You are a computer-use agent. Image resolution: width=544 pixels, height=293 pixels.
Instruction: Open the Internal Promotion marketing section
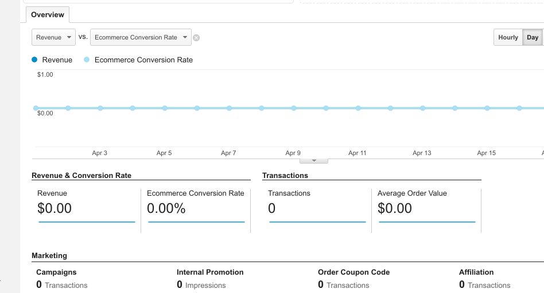click(x=210, y=272)
